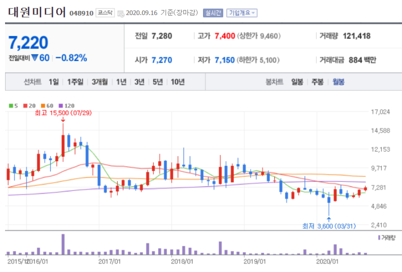The width and height of the screenshot is (402, 272).
Task: Click the 전일 7,280 value
Action: 162,36
